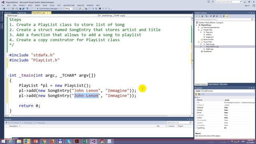The height and width of the screenshot is (144, 256).
Task: Click Preview Selected Items in Solution Explorer
Action: 227,16
